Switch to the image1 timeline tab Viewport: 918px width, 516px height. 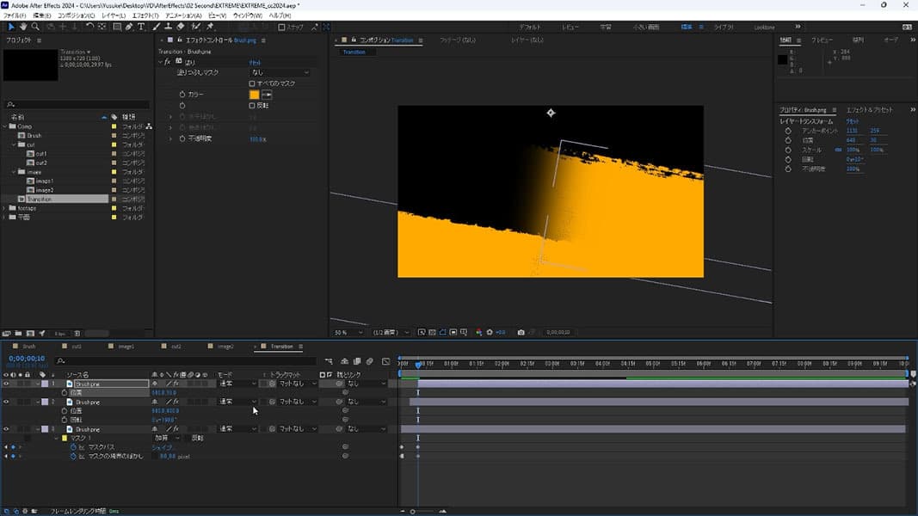coord(126,347)
